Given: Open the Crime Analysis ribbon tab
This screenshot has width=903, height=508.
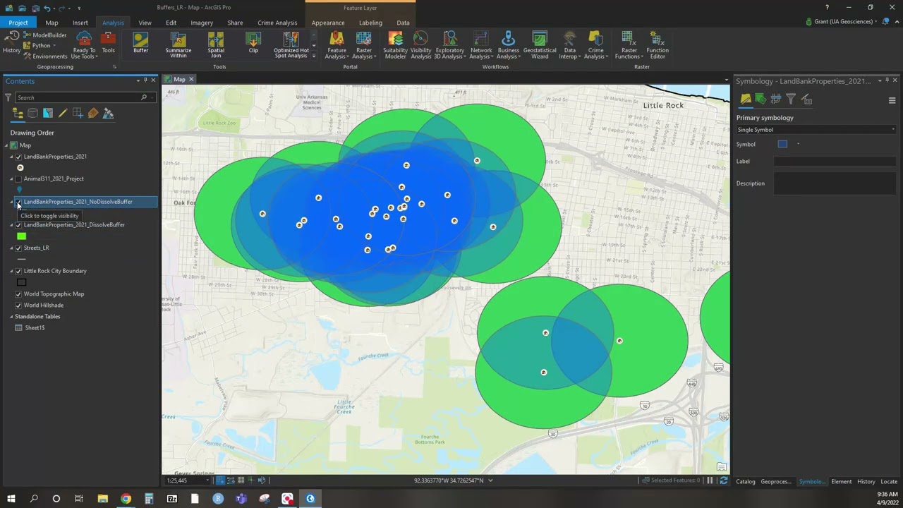Looking at the screenshot, I should [277, 23].
